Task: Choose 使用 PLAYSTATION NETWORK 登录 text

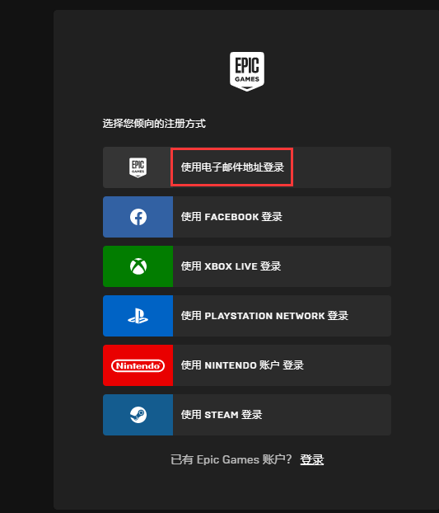Action: [x=264, y=316]
